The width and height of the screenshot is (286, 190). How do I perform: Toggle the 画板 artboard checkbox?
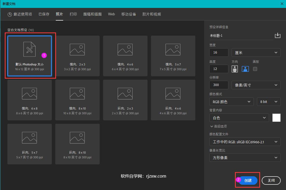tap(255, 69)
